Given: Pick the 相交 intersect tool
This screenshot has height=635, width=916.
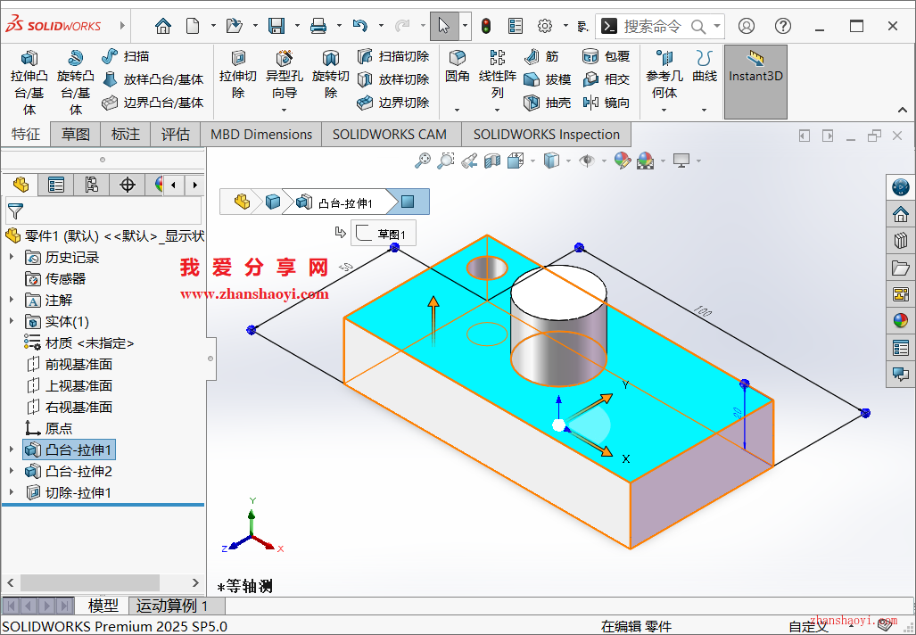Looking at the screenshot, I should click(x=607, y=79).
